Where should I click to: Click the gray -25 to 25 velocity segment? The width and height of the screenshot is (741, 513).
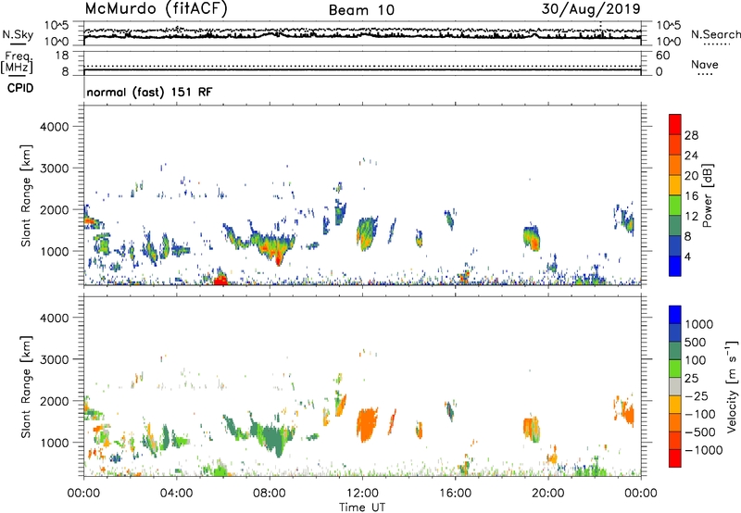(675, 387)
